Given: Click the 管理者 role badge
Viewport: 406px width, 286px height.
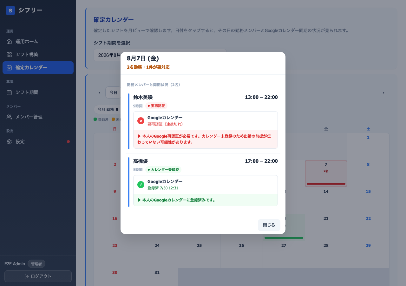Looking at the screenshot, I should (x=36, y=264).
